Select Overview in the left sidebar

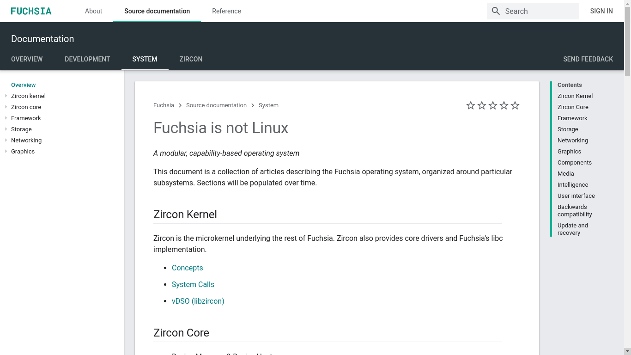tap(23, 85)
